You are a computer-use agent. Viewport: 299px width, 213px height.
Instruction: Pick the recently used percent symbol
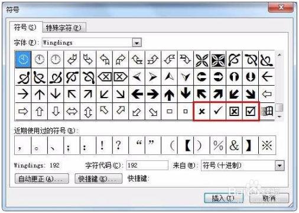[218, 146]
